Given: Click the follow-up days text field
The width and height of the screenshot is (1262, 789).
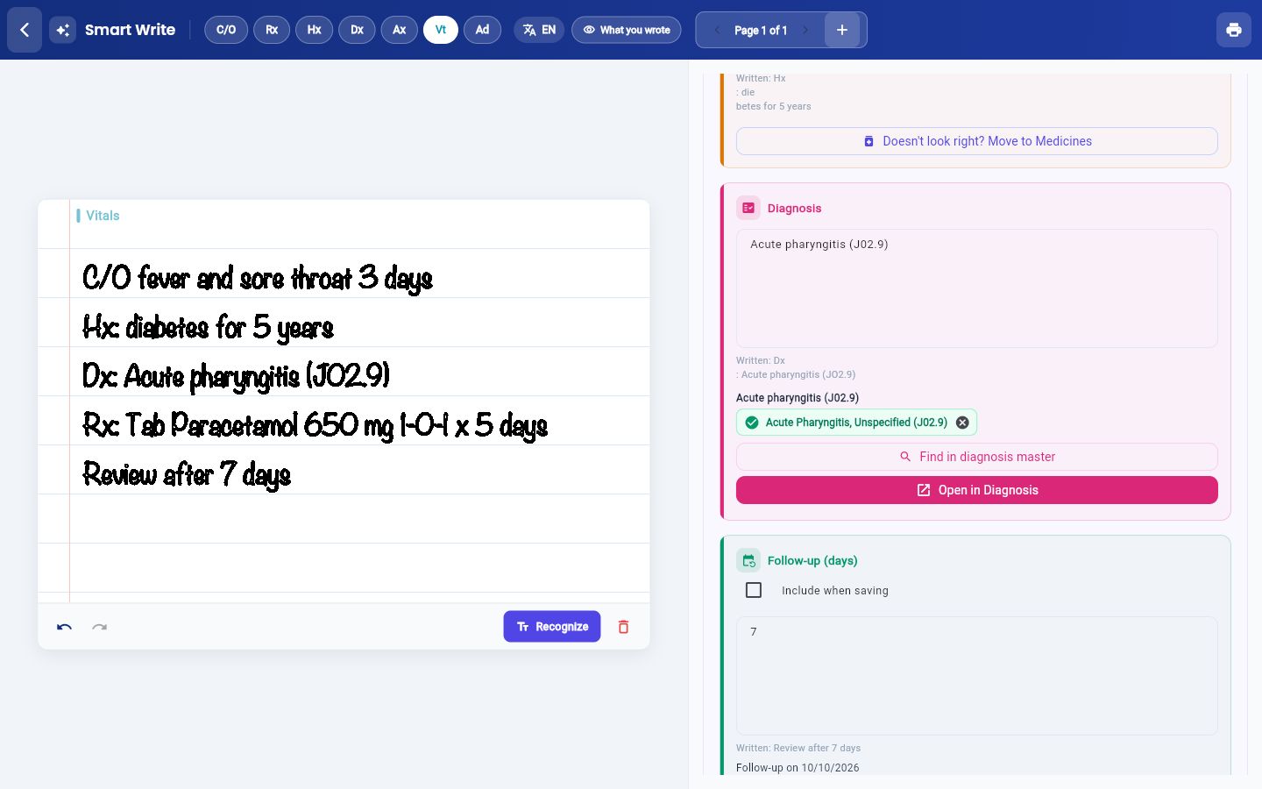Looking at the screenshot, I should pyautogui.click(x=977, y=675).
